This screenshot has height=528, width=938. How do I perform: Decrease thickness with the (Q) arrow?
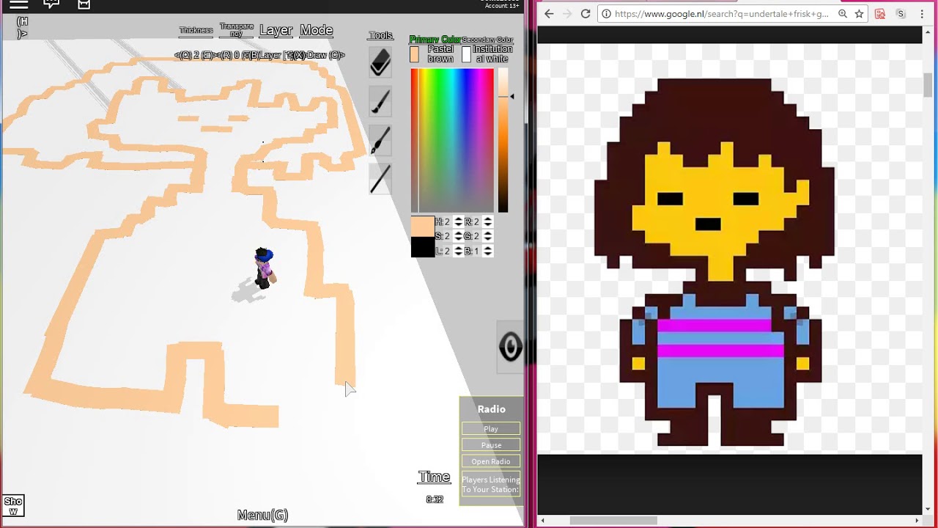(183, 55)
